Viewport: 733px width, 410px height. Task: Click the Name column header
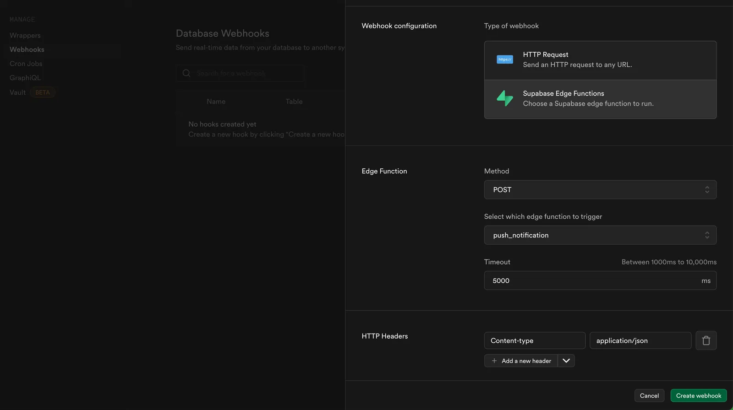tap(216, 102)
